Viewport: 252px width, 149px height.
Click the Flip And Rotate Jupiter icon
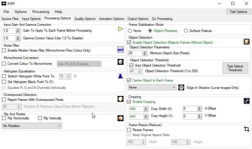[121, 118]
